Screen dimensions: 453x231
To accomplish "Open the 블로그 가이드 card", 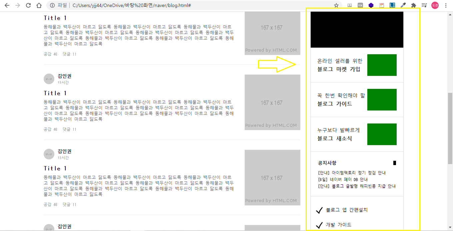I will point(357,100).
